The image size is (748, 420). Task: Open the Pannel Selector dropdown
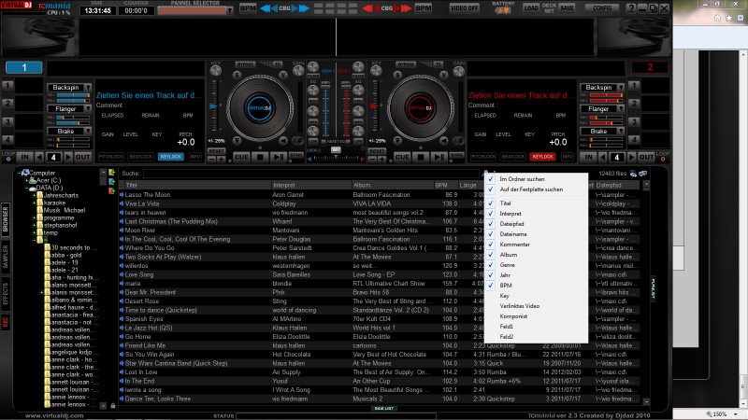(230, 10)
